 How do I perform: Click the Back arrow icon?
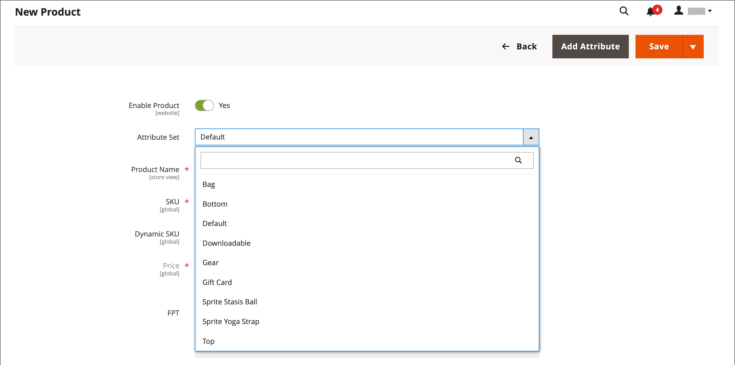tap(505, 46)
